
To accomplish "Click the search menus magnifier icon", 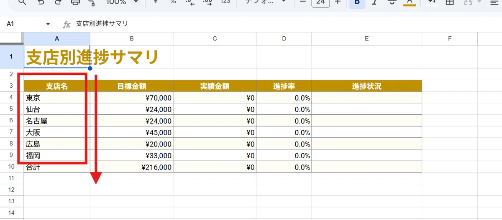I will click(22, 2).
